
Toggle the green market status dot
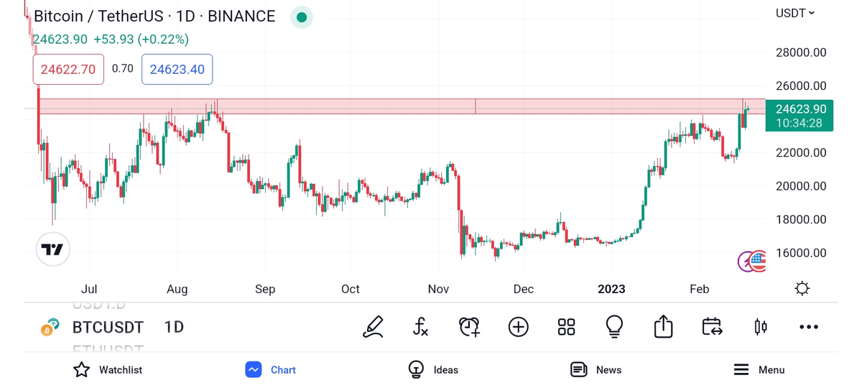[302, 17]
